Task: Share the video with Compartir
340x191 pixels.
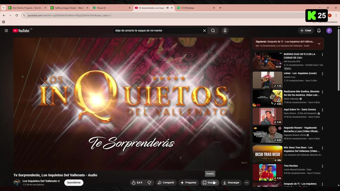Action: pyautogui.click(x=166, y=183)
